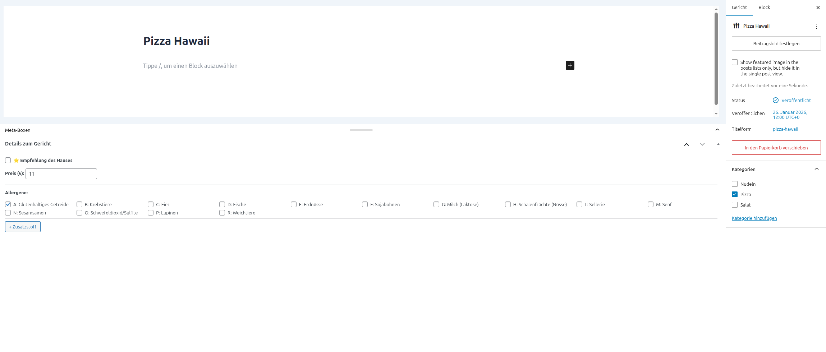Close the settings sidebar panel
The width and height of the screenshot is (826, 352).
click(818, 8)
